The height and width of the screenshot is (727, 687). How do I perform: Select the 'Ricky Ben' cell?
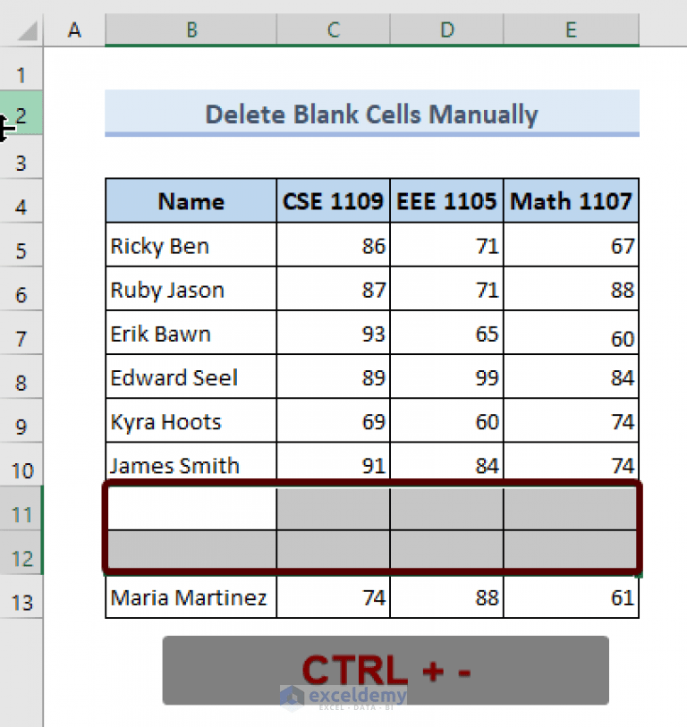(191, 245)
